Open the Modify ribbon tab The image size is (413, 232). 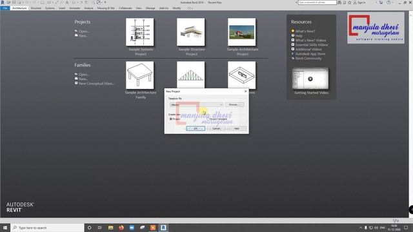pos(176,8)
